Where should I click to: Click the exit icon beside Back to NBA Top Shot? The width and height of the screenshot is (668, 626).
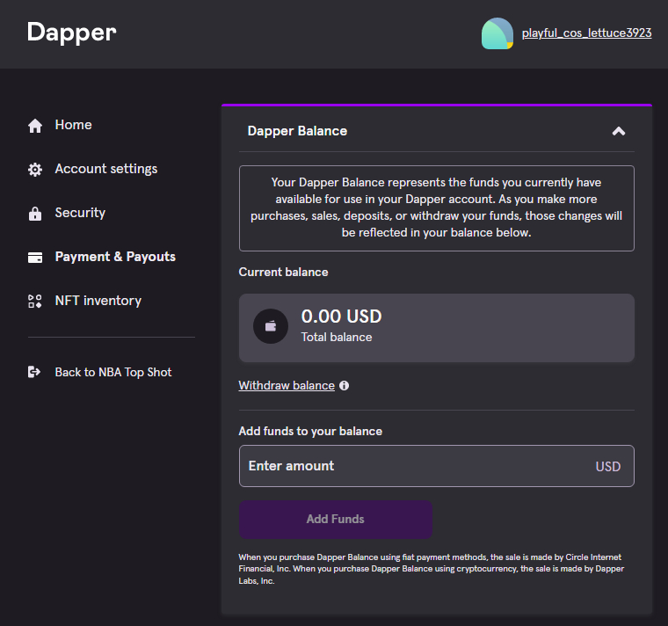tap(34, 372)
